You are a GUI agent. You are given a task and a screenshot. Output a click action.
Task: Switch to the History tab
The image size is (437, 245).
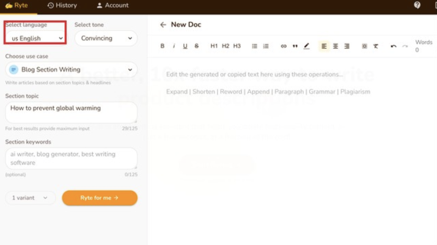click(x=62, y=5)
